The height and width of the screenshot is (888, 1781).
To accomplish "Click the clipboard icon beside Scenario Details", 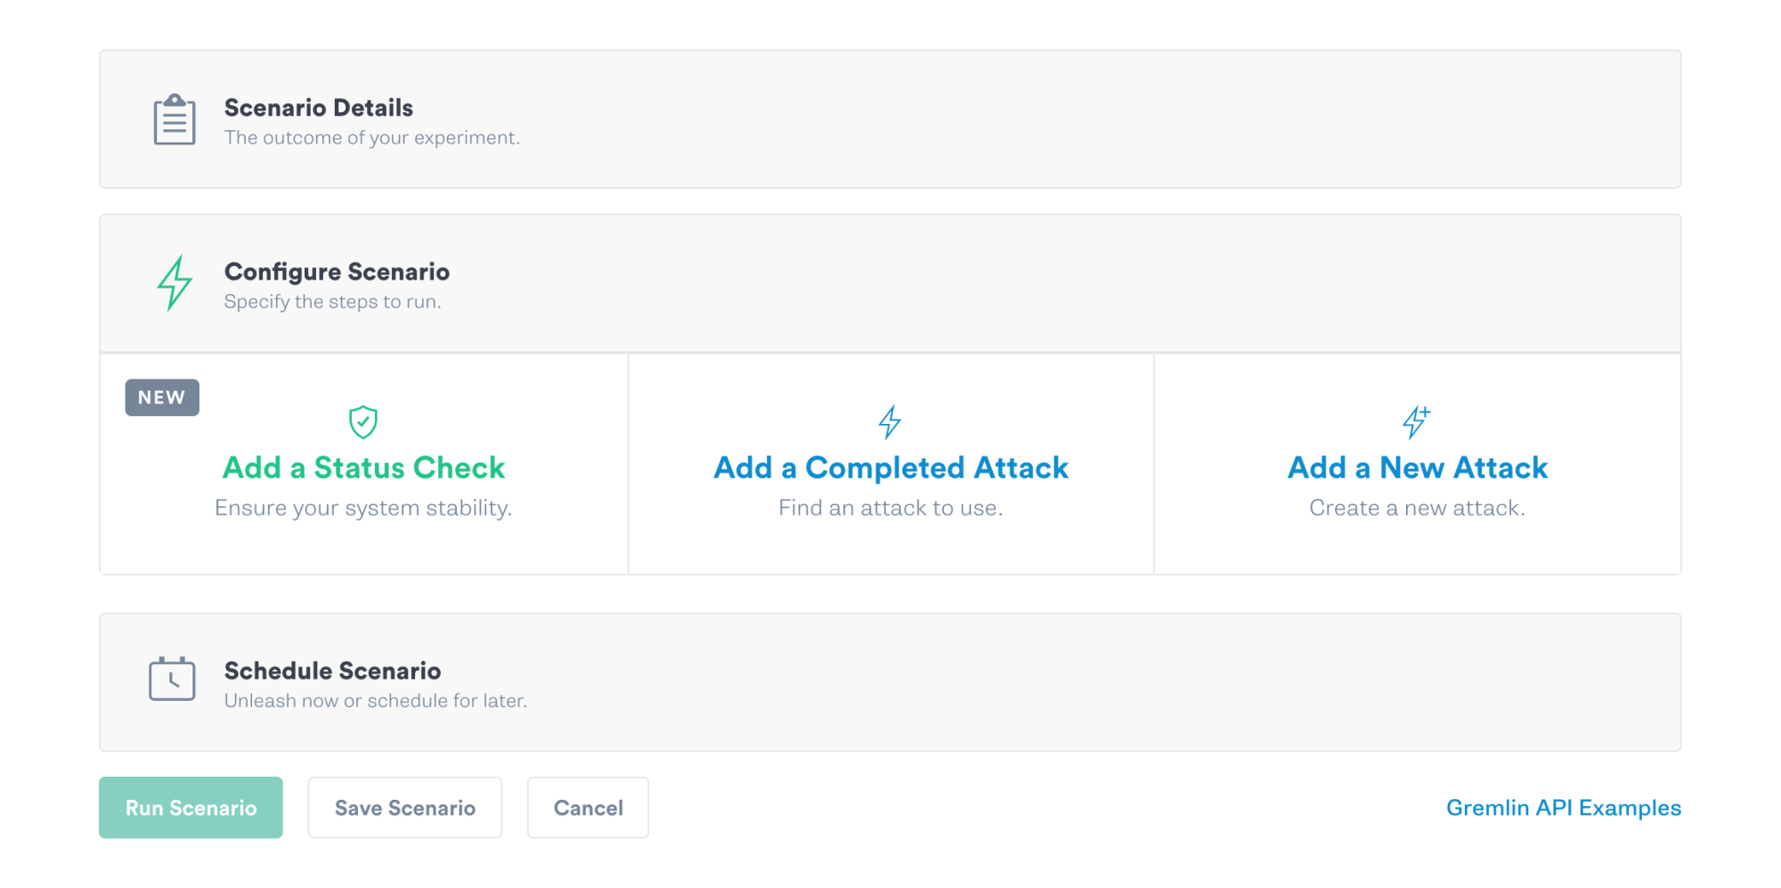I will 174,119.
